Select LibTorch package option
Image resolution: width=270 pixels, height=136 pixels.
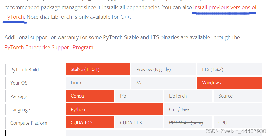tap(188, 96)
